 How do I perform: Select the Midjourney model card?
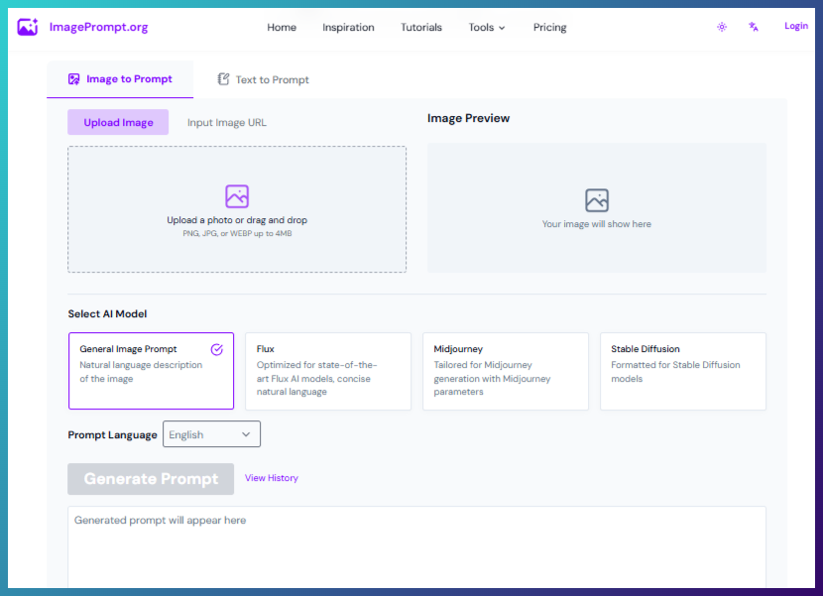point(506,371)
